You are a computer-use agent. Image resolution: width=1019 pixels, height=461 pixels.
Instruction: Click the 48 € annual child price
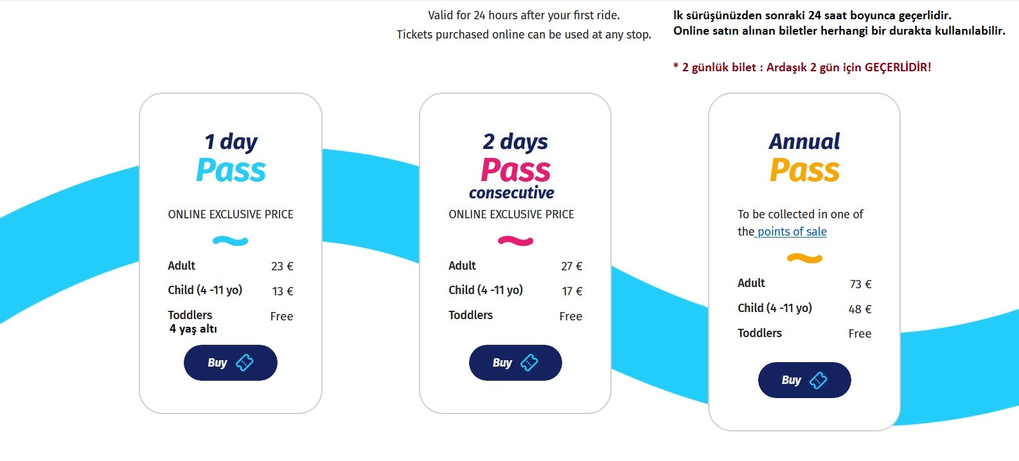[x=860, y=309]
